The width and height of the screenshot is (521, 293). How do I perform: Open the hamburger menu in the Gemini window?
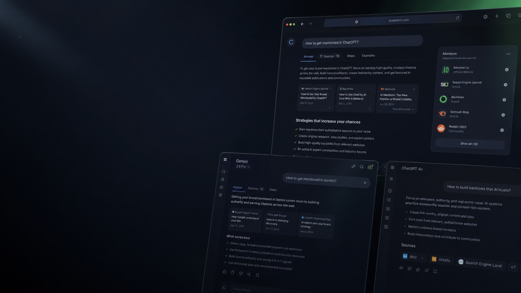tap(225, 159)
